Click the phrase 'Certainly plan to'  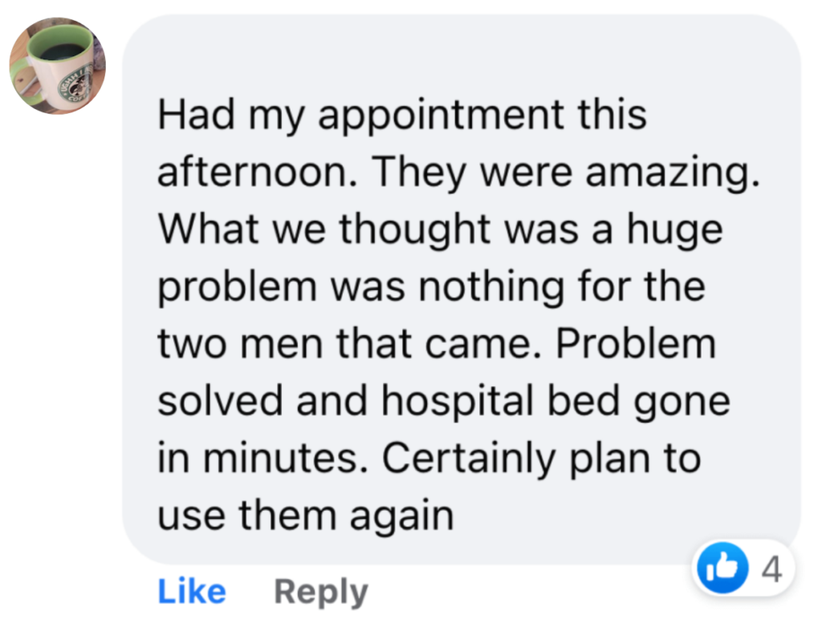[540, 458]
